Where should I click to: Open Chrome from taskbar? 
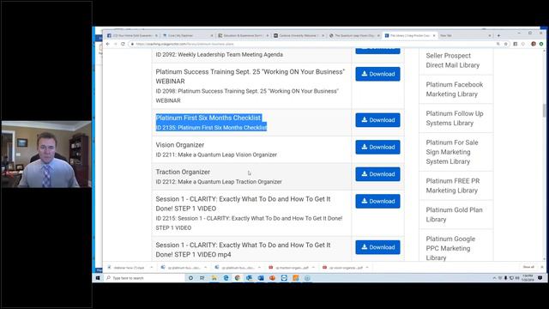coord(238,278)
